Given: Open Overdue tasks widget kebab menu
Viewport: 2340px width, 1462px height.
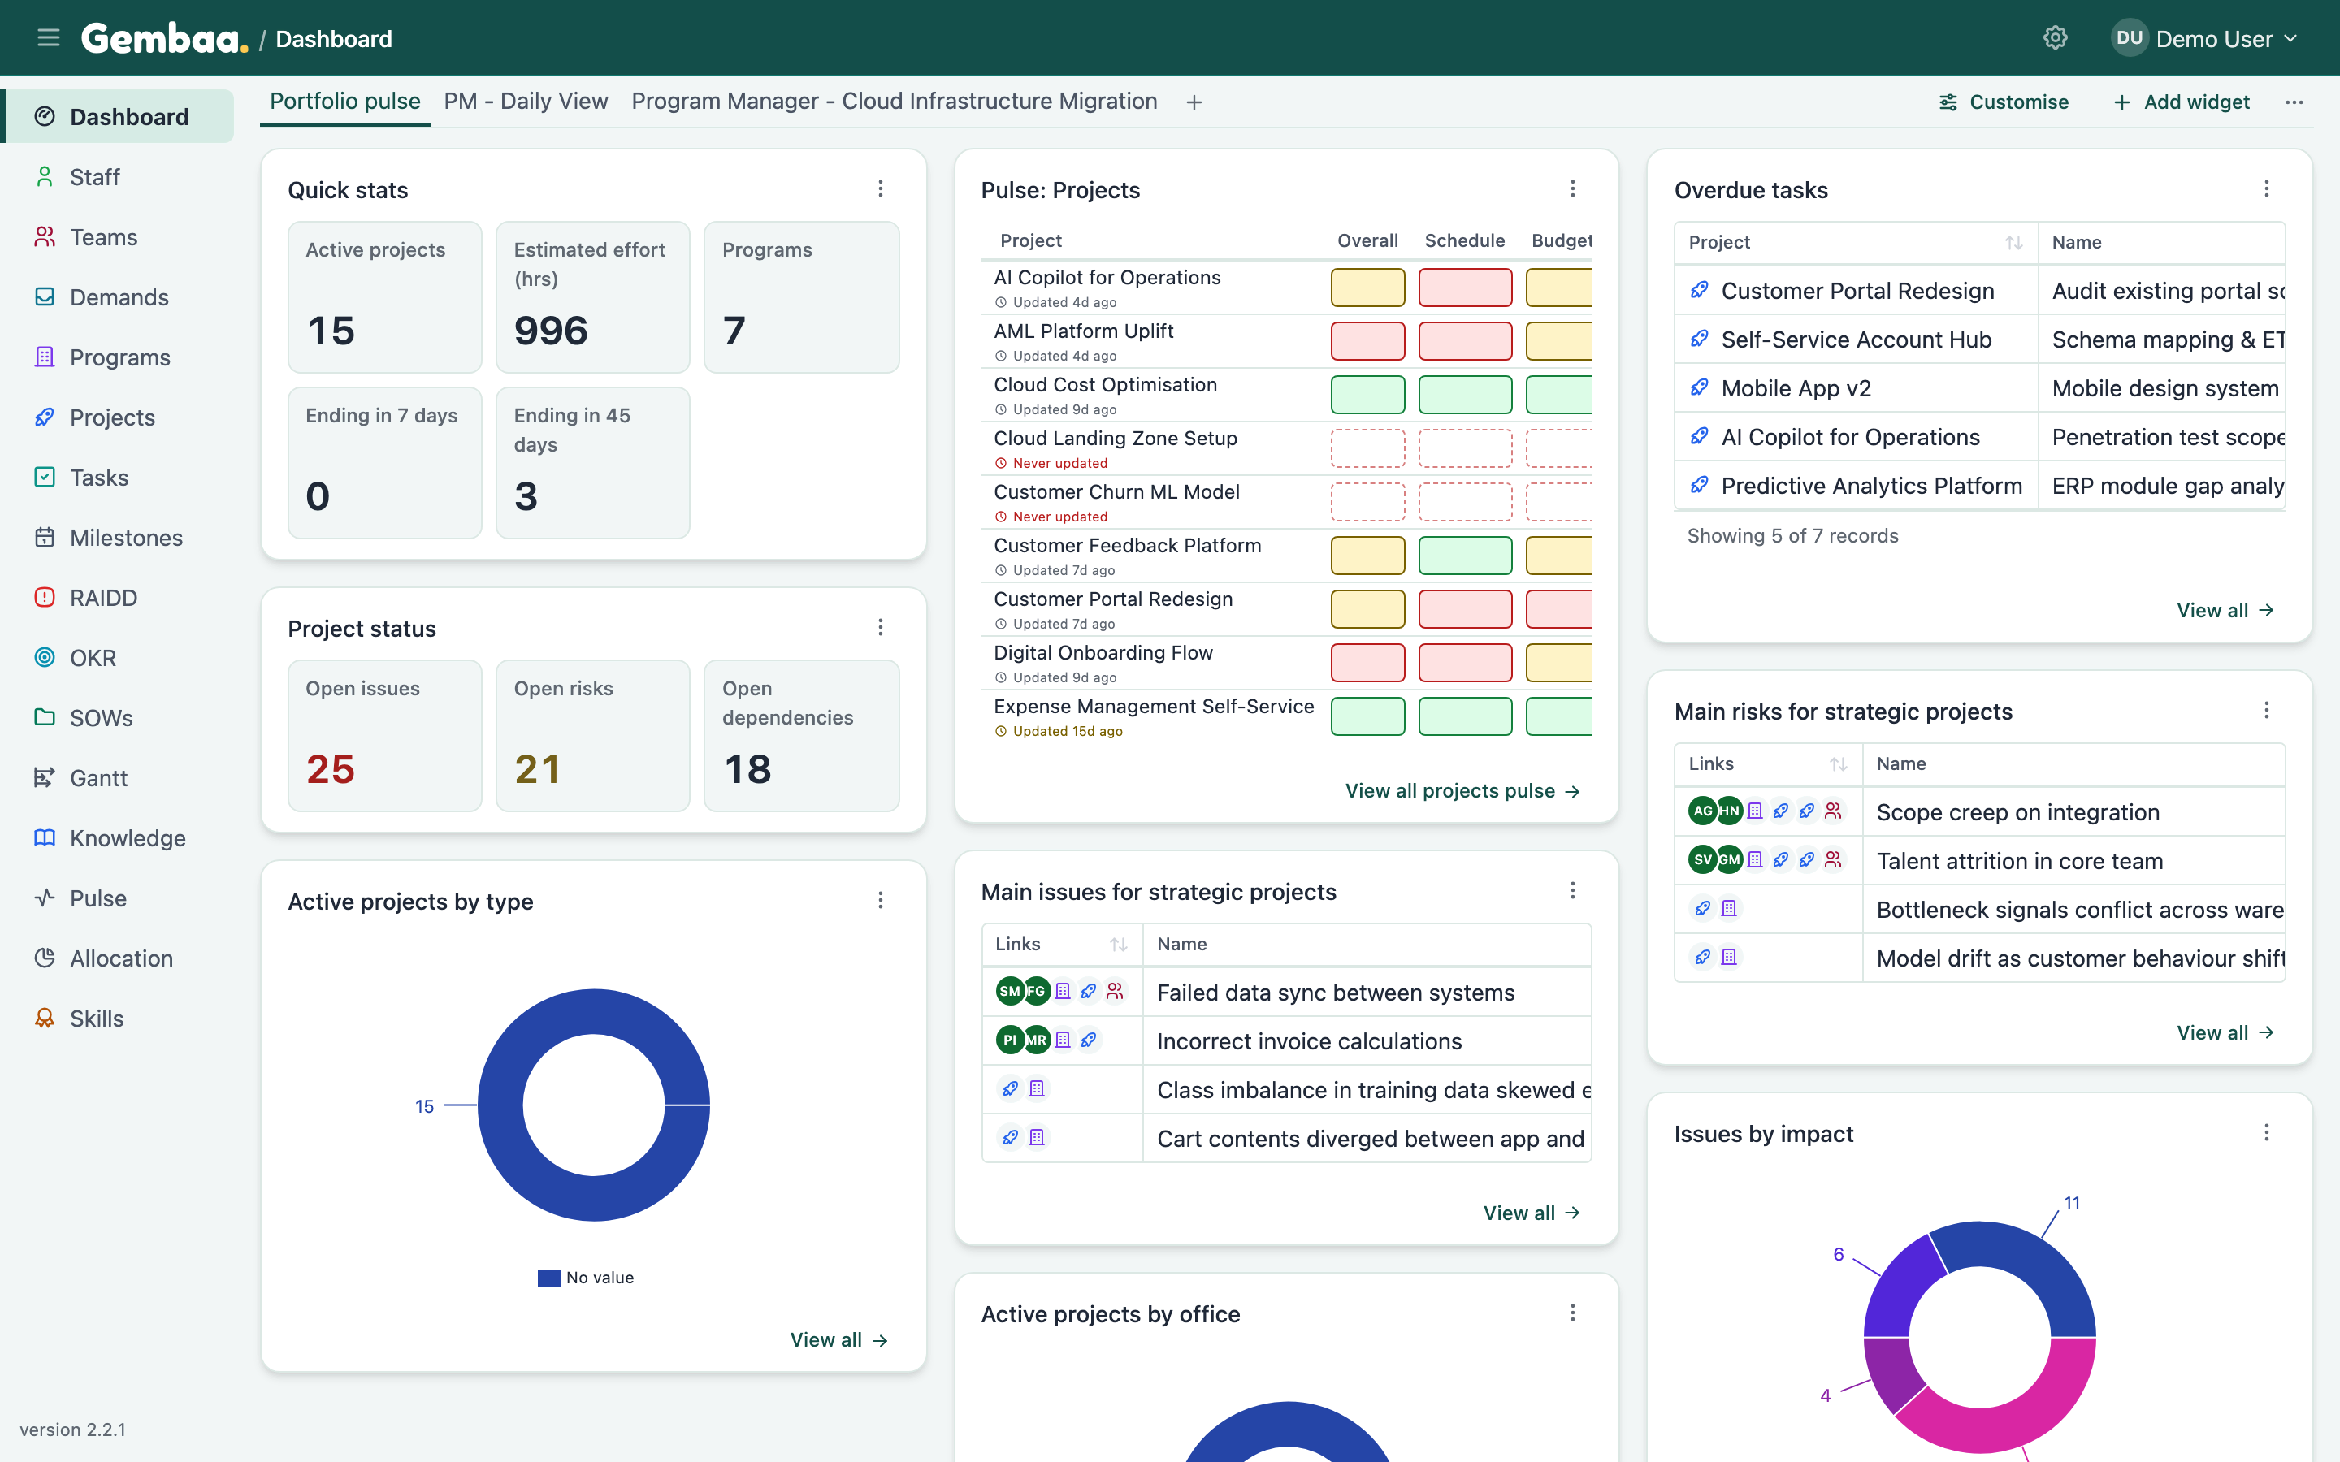Looking at the screenshot, I should pos(2265,188).
